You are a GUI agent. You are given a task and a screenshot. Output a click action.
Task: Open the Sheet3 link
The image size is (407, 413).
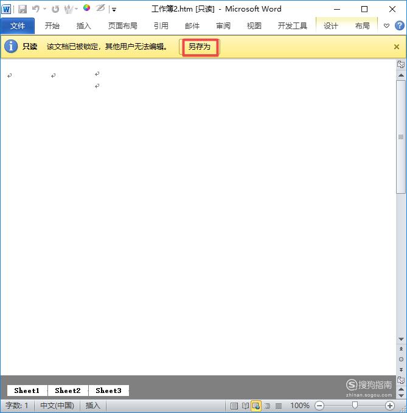109,391
